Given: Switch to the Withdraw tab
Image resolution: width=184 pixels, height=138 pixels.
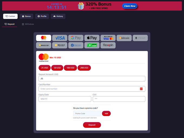Looking at the screenshot, I should click(x=28, y=24).
